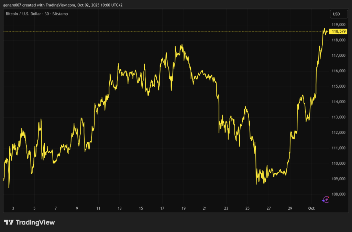Image resolution: width=352 pixels, height=232 pixels.
Task: Click the 113,000 price axis label
Action: point(338,117)
